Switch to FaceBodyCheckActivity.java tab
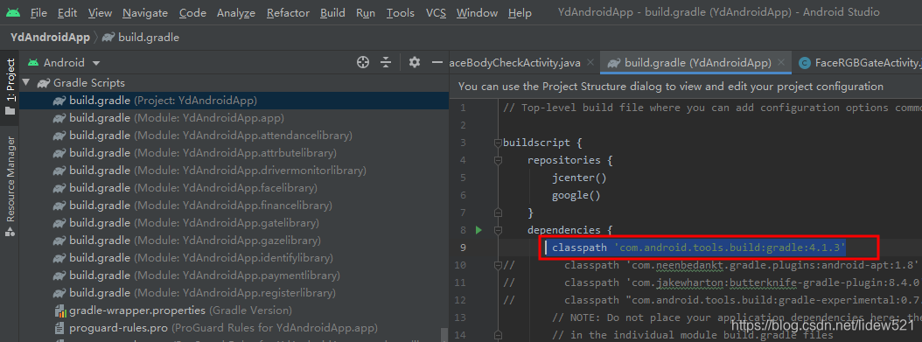The height and width of the screenshot is (342, 922). coord(516,62)
